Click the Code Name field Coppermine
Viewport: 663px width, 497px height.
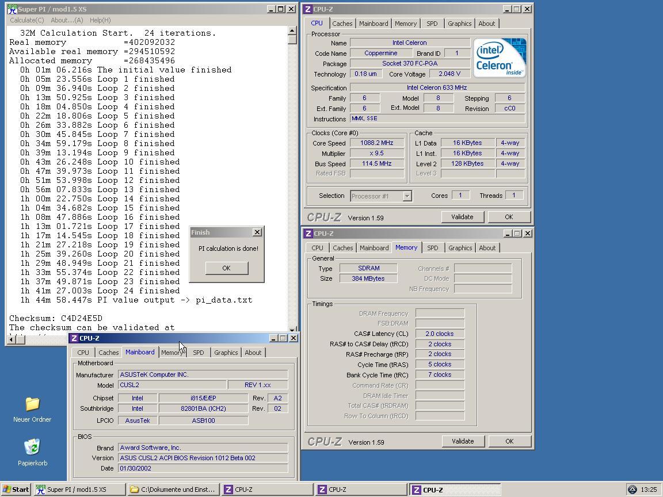(380, 53)
